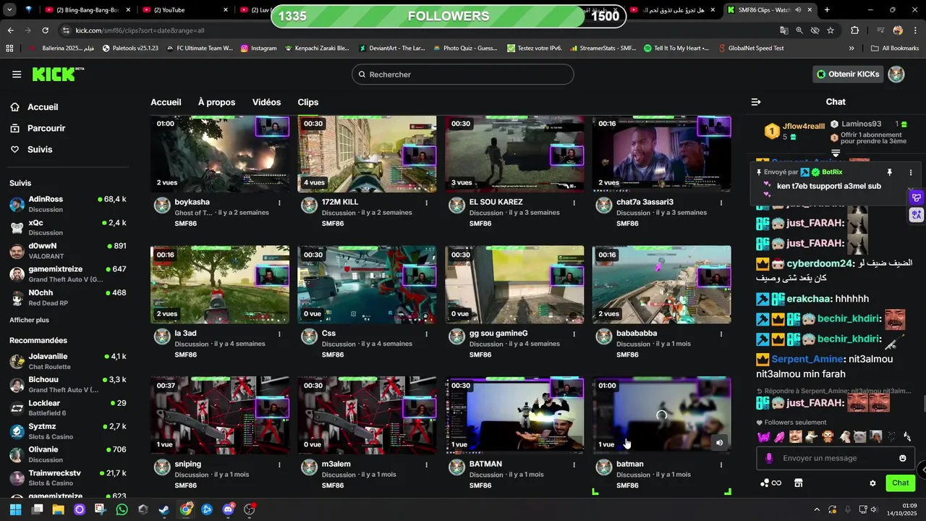Open options for the la 3ad clip
The height and width of the screenshot is (521, 926).
click(x=279, y=334)
